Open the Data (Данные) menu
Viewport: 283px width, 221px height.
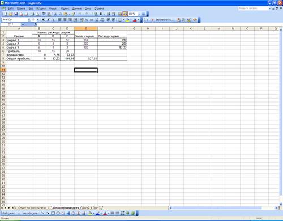(77, 8)
